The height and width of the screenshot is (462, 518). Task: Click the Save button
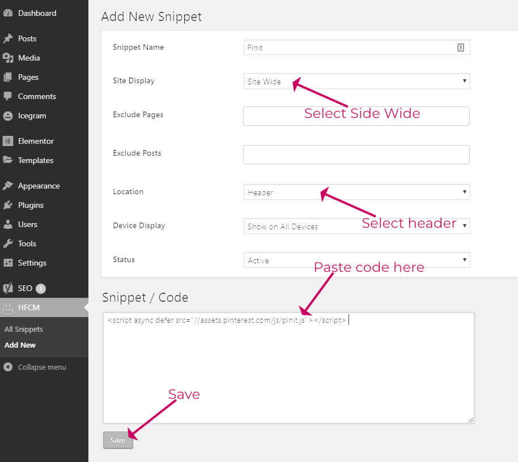point(118,440)
